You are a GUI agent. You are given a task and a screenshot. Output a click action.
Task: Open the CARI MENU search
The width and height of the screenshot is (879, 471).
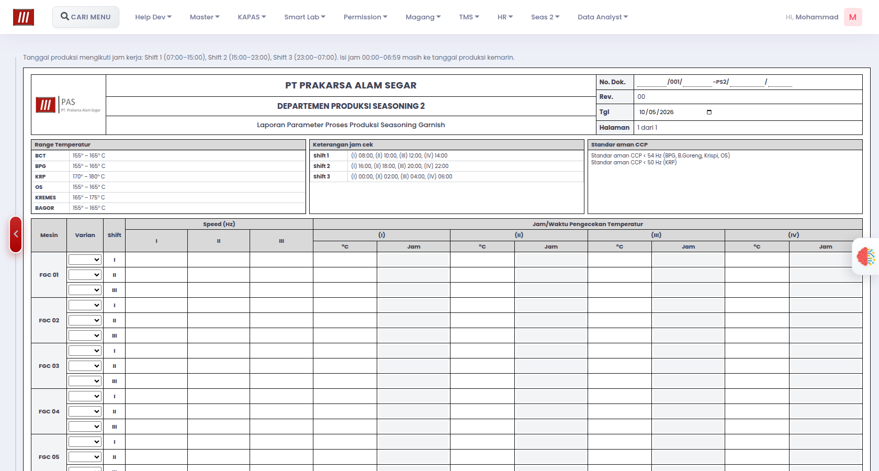tap(86, 17)
